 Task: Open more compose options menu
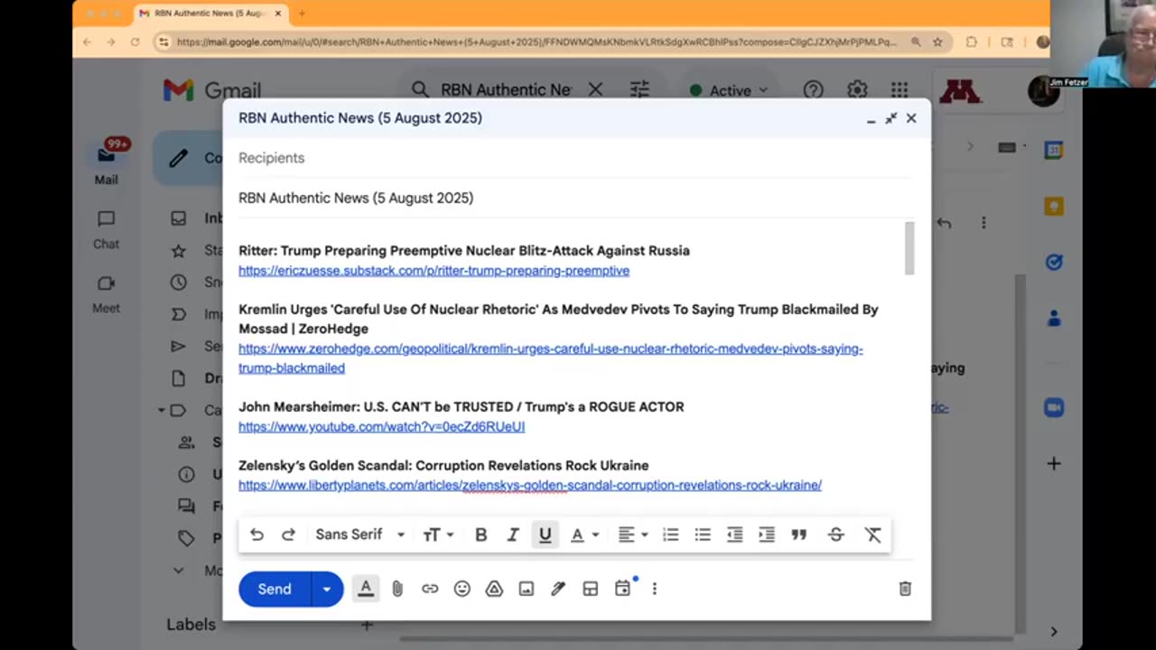(655, 589)
